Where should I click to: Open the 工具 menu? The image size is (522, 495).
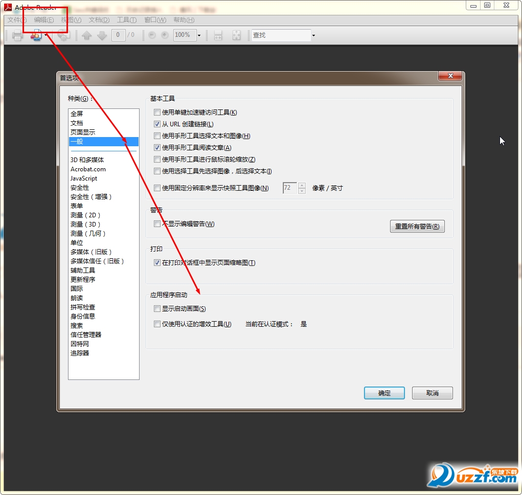click(126, 20)
